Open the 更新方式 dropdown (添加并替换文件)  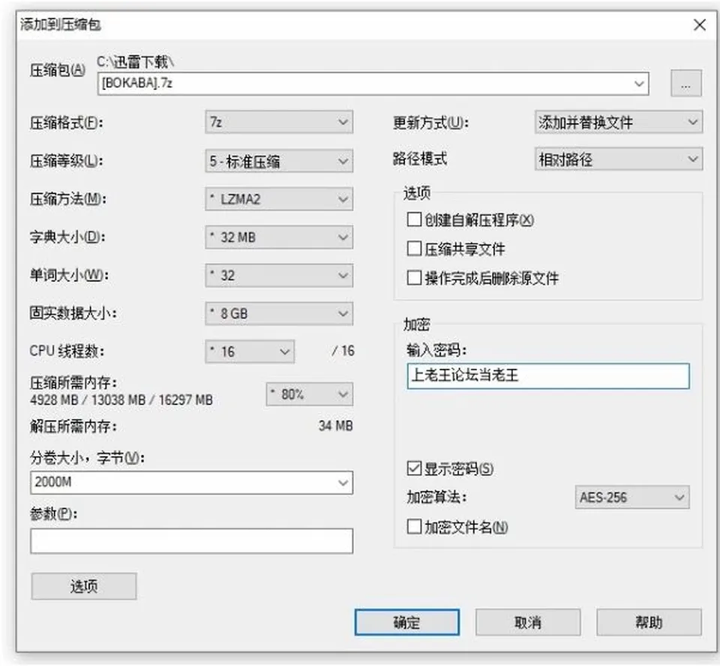click(x=619, y=122)
